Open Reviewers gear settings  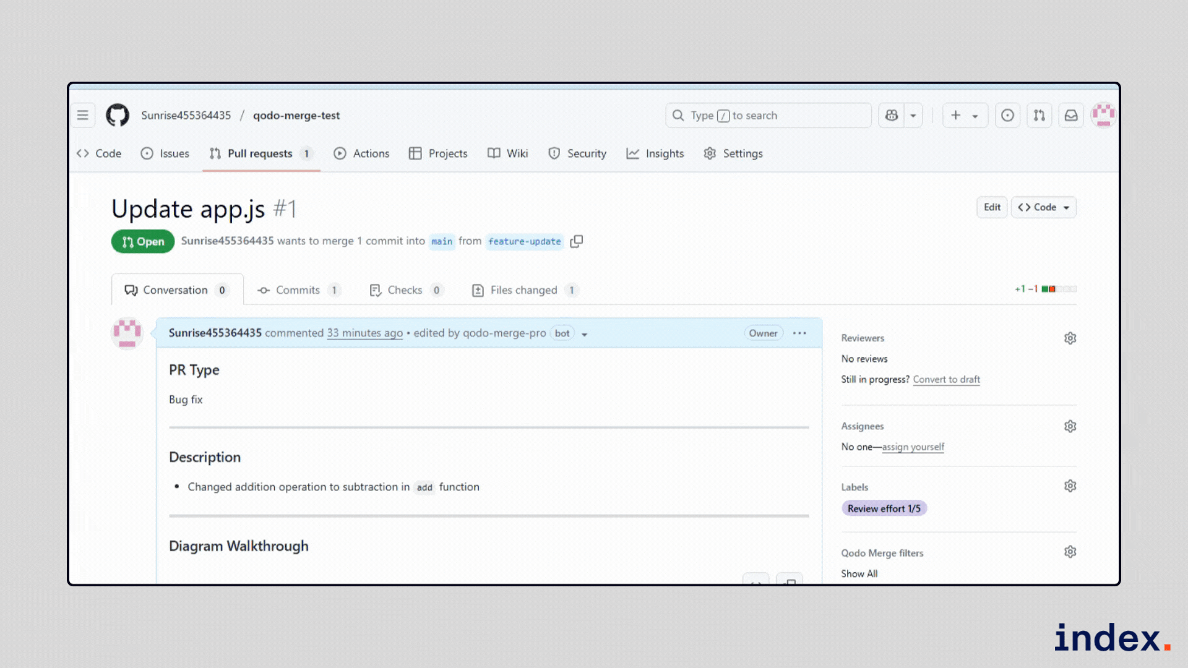pos(1070,338)
